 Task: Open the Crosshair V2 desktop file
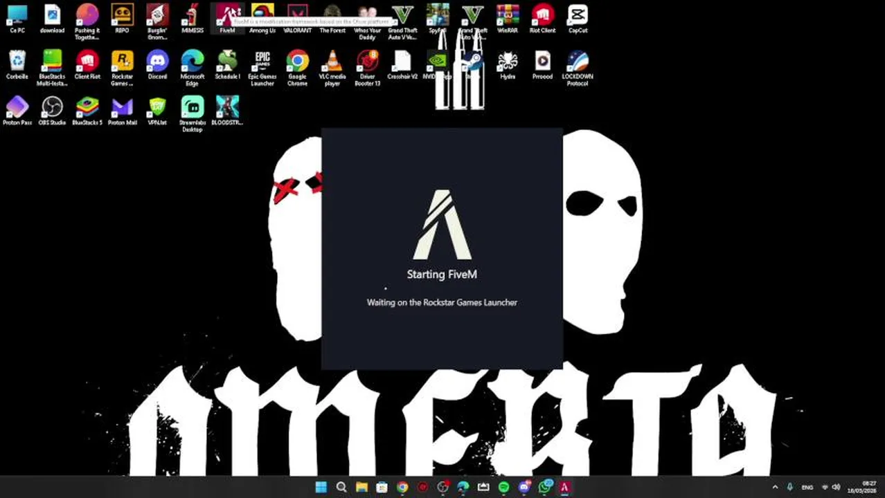(402, 65)
